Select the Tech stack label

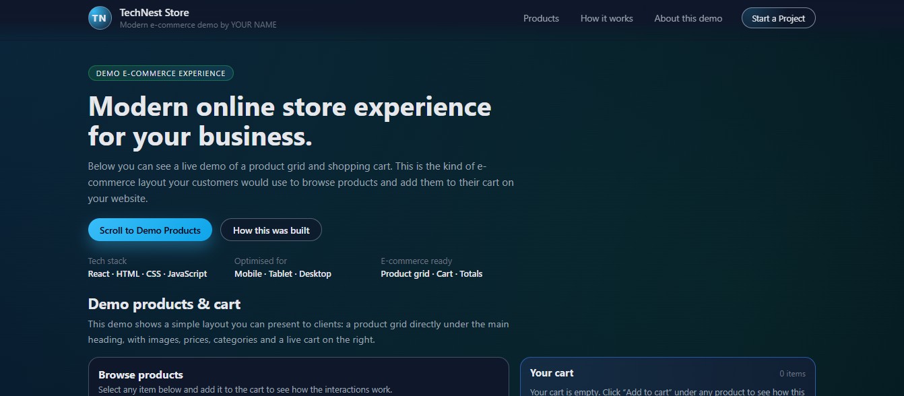tap(107, 261)
